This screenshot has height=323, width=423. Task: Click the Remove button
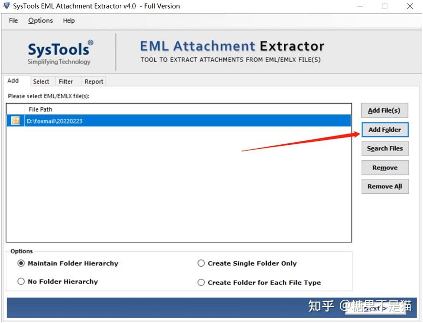385,167
